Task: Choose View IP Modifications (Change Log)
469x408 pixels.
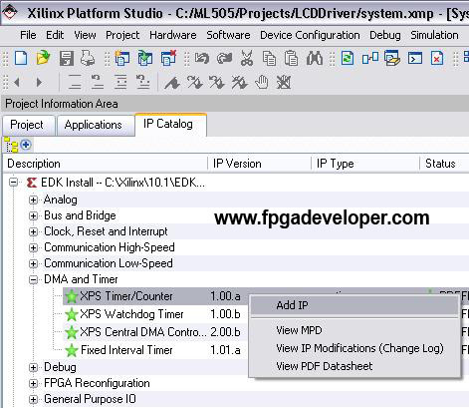Action: tap(354, 348)
